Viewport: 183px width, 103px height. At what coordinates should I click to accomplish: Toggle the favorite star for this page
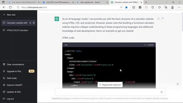[126, 7]
